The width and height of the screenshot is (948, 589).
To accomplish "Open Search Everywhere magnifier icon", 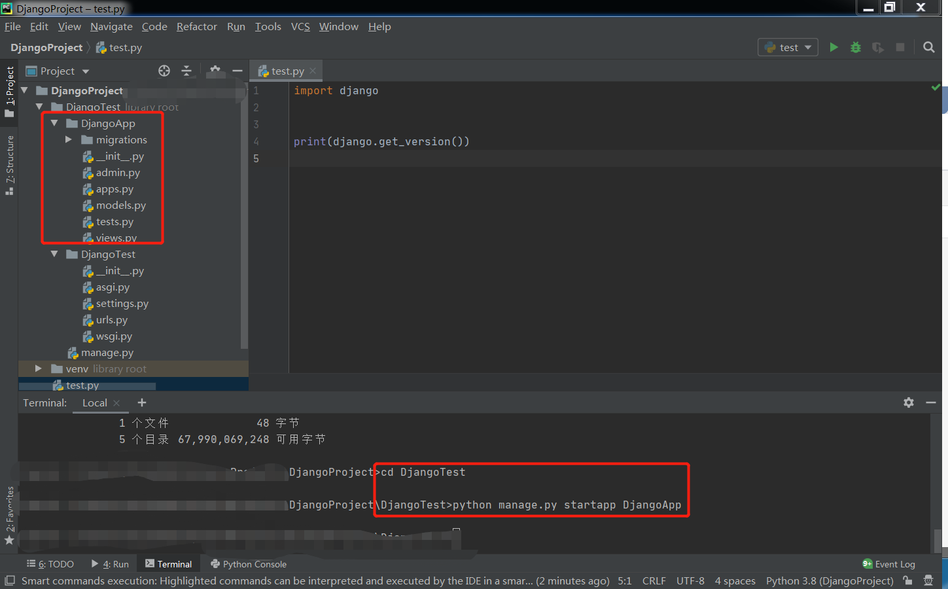I will [x=928, y=47].
